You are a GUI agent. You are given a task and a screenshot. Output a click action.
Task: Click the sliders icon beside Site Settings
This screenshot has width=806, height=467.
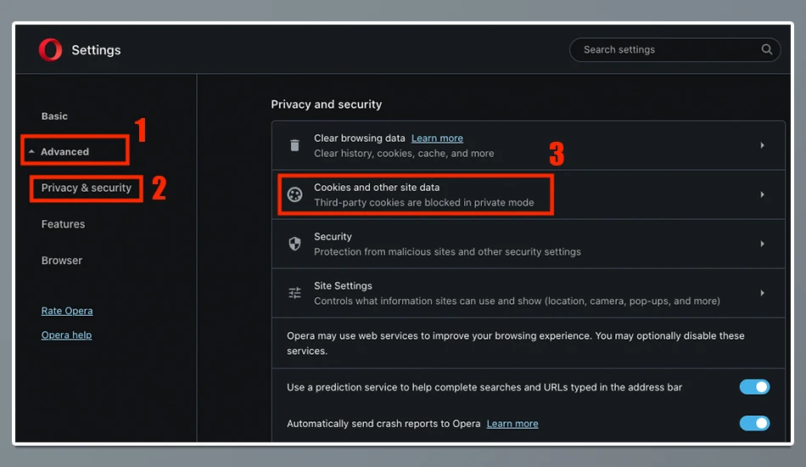pos(294,293)
